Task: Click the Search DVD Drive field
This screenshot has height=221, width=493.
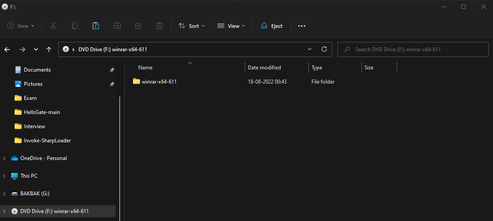Action: [413, 50]
